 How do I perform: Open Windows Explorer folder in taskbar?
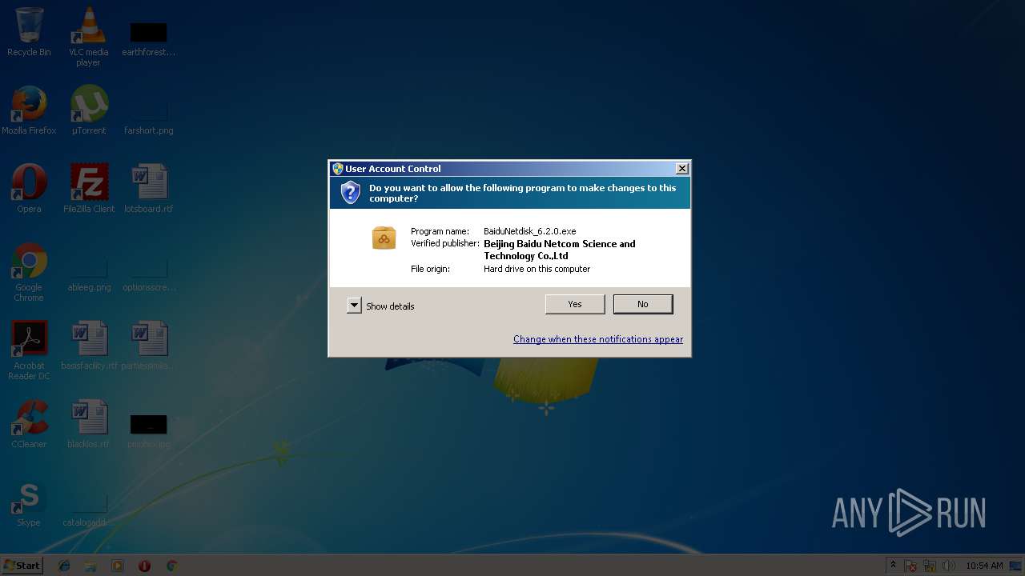pos(90,566)
